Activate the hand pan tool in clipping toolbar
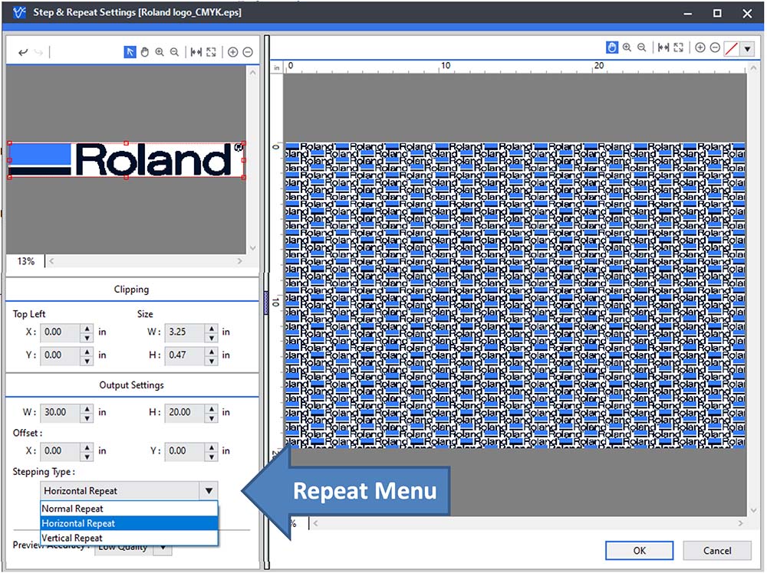 tap(145, 52)
